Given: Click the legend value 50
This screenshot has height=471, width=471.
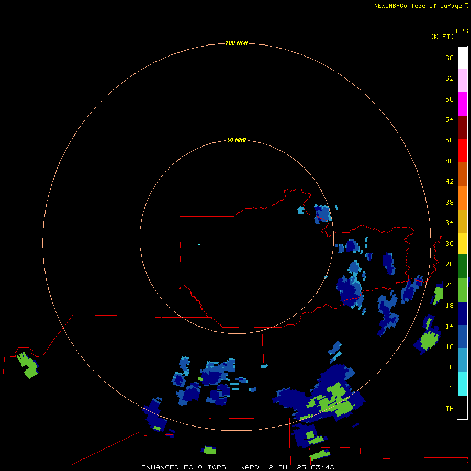Looking at the screenshot, I should 450,140.
